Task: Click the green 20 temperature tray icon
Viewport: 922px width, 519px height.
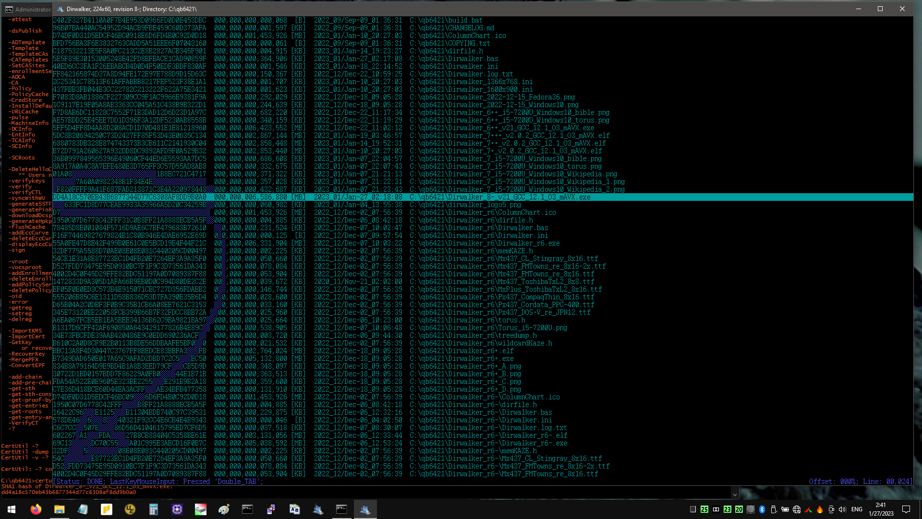Action: pyautogui.click(x=739, y=509)
